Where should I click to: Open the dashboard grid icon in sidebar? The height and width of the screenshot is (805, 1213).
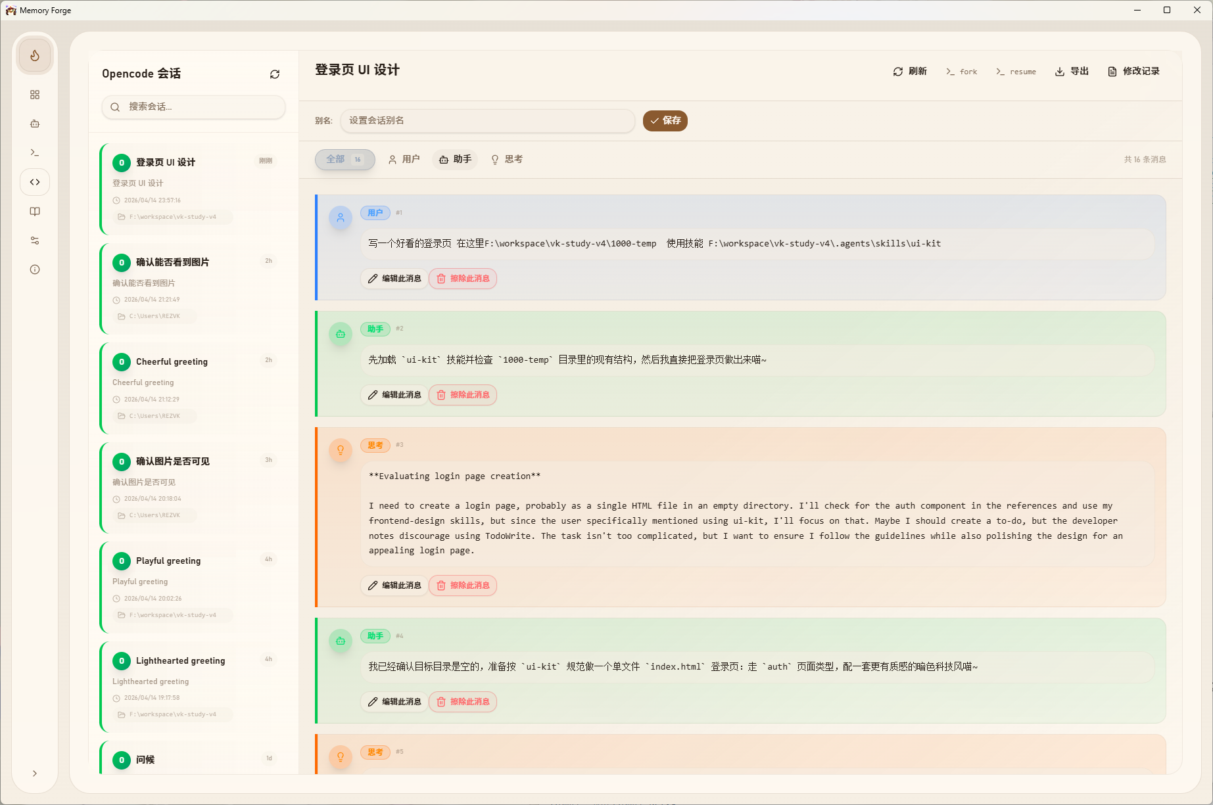pos(35,95)
